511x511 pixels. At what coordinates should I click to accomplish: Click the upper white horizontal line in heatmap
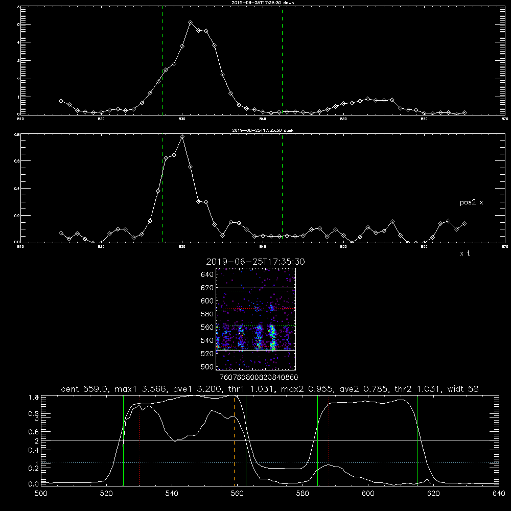255,288
